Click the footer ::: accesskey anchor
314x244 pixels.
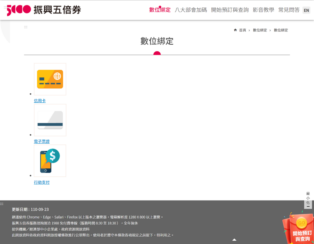coord(2,204)
